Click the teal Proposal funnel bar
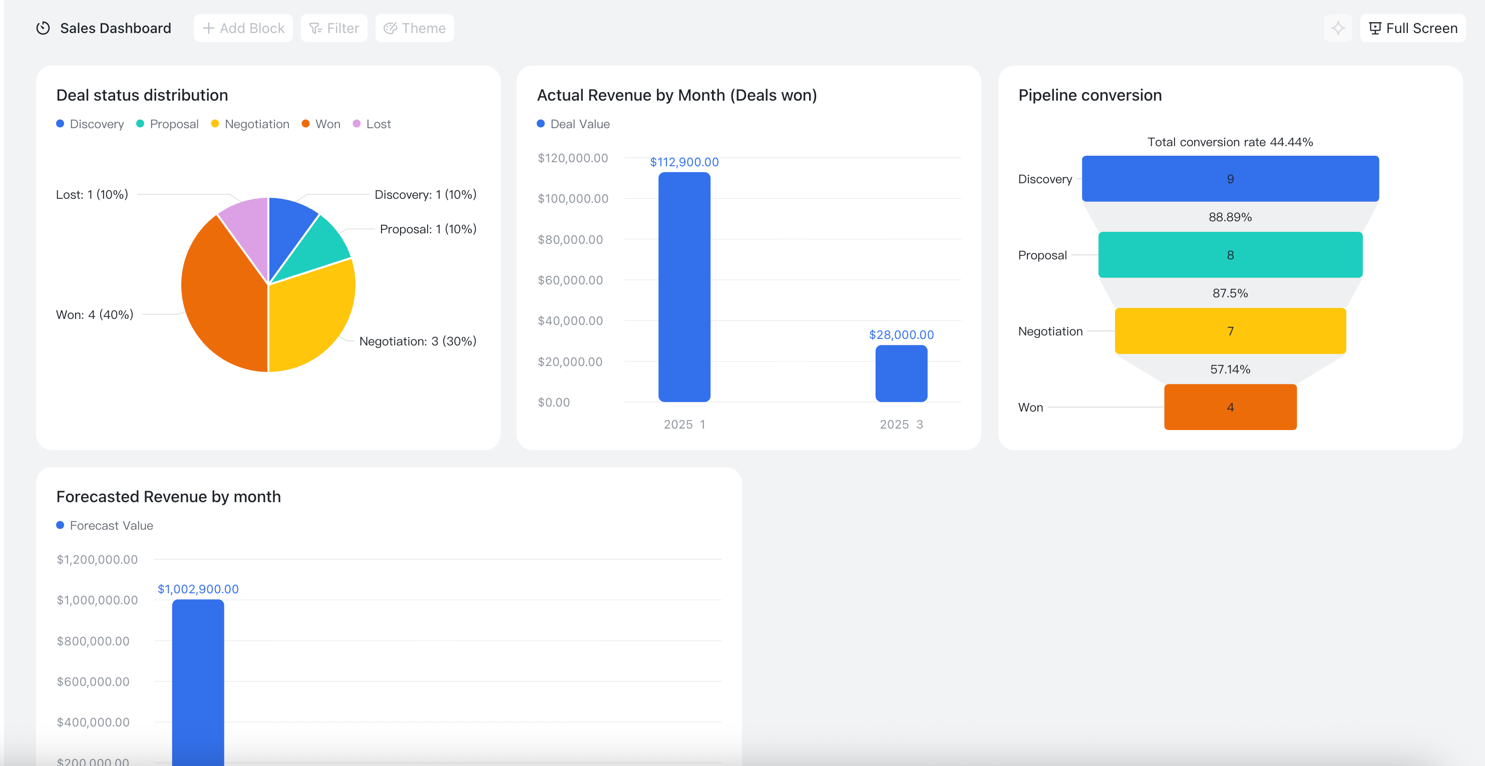Viewport: 1485px width, 766px height. pos(1230,255)
